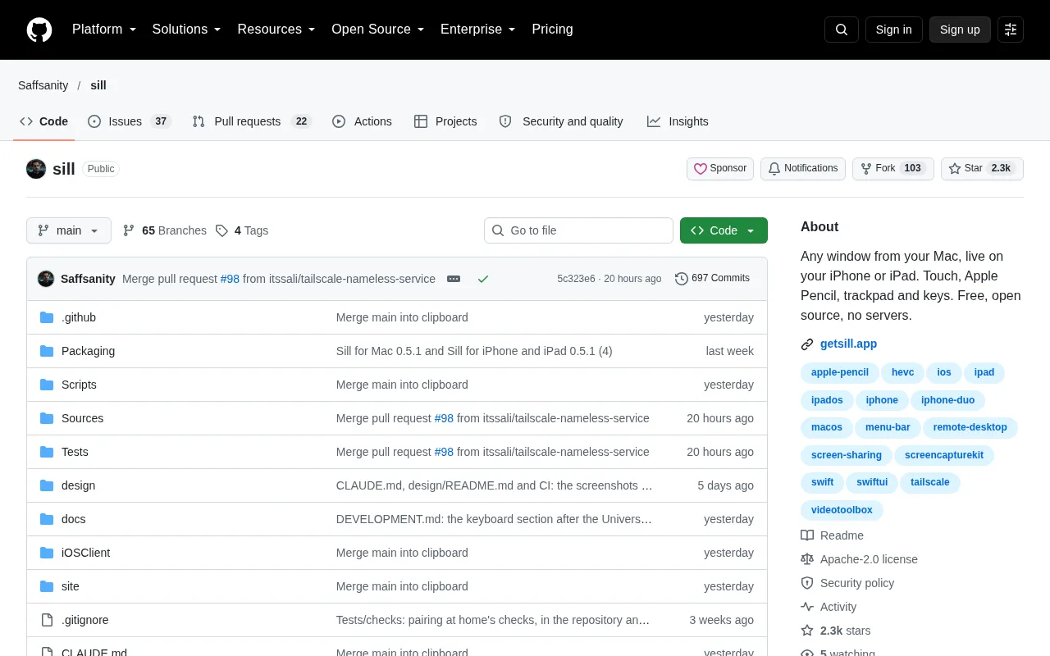The width and height of the screenshot is (1050, 656).
Task: Select the Projects tab
Action: [445, 121]
